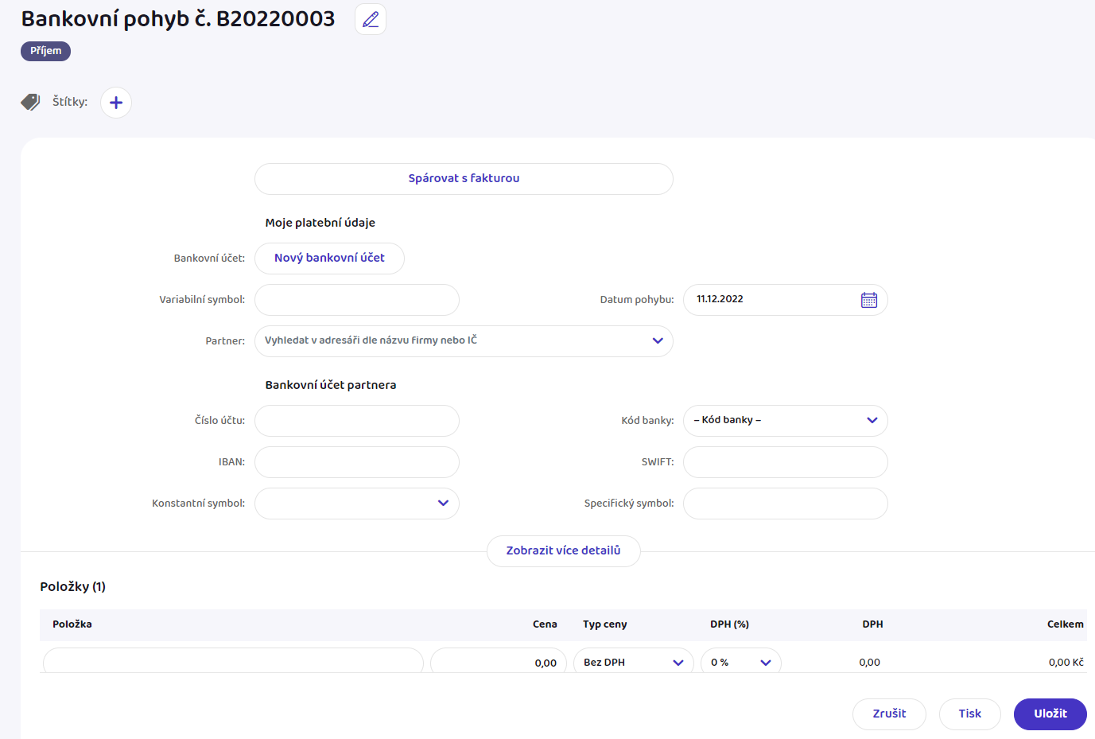Click the Zrušit button
1095x739 pixels.
pos(889,714)
